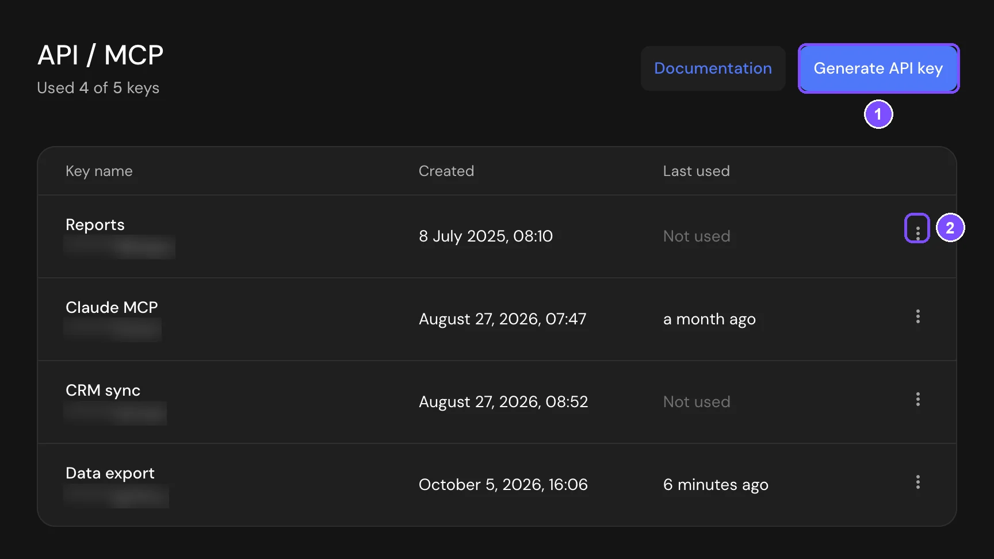Click the API / MCP page heading
Screen dimensions: 994x559
pos(101,55)
